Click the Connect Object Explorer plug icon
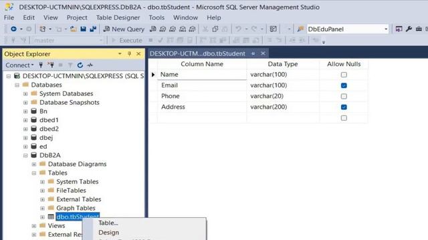Image resolution: width=428 pixels, height=240 pixels. point(41,65)
